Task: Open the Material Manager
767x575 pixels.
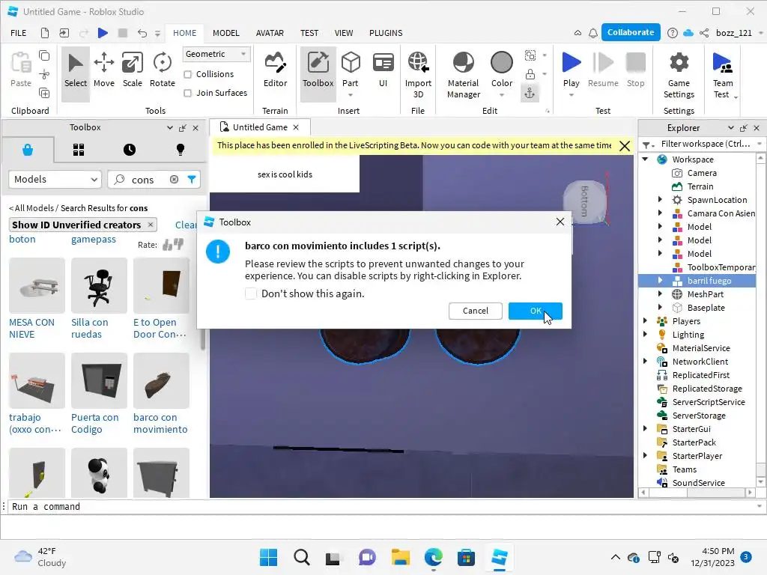Action: coord(463,76)
